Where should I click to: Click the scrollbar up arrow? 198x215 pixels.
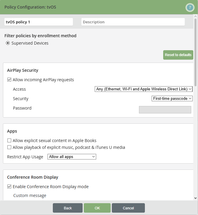pyautogui.click(x=195, y=17)
